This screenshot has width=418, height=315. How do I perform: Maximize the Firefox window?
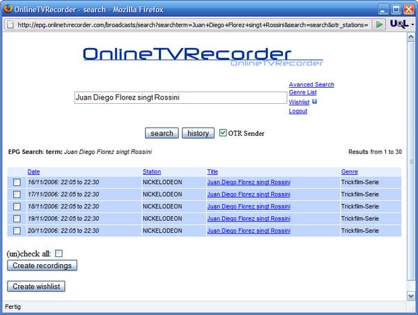[396, 10]
